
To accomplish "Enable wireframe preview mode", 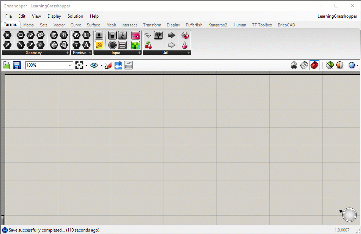I will click(x=304, y=65).
